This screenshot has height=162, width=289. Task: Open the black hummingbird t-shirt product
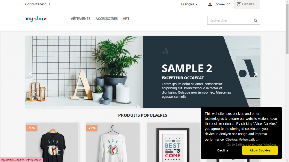[52, 142]
